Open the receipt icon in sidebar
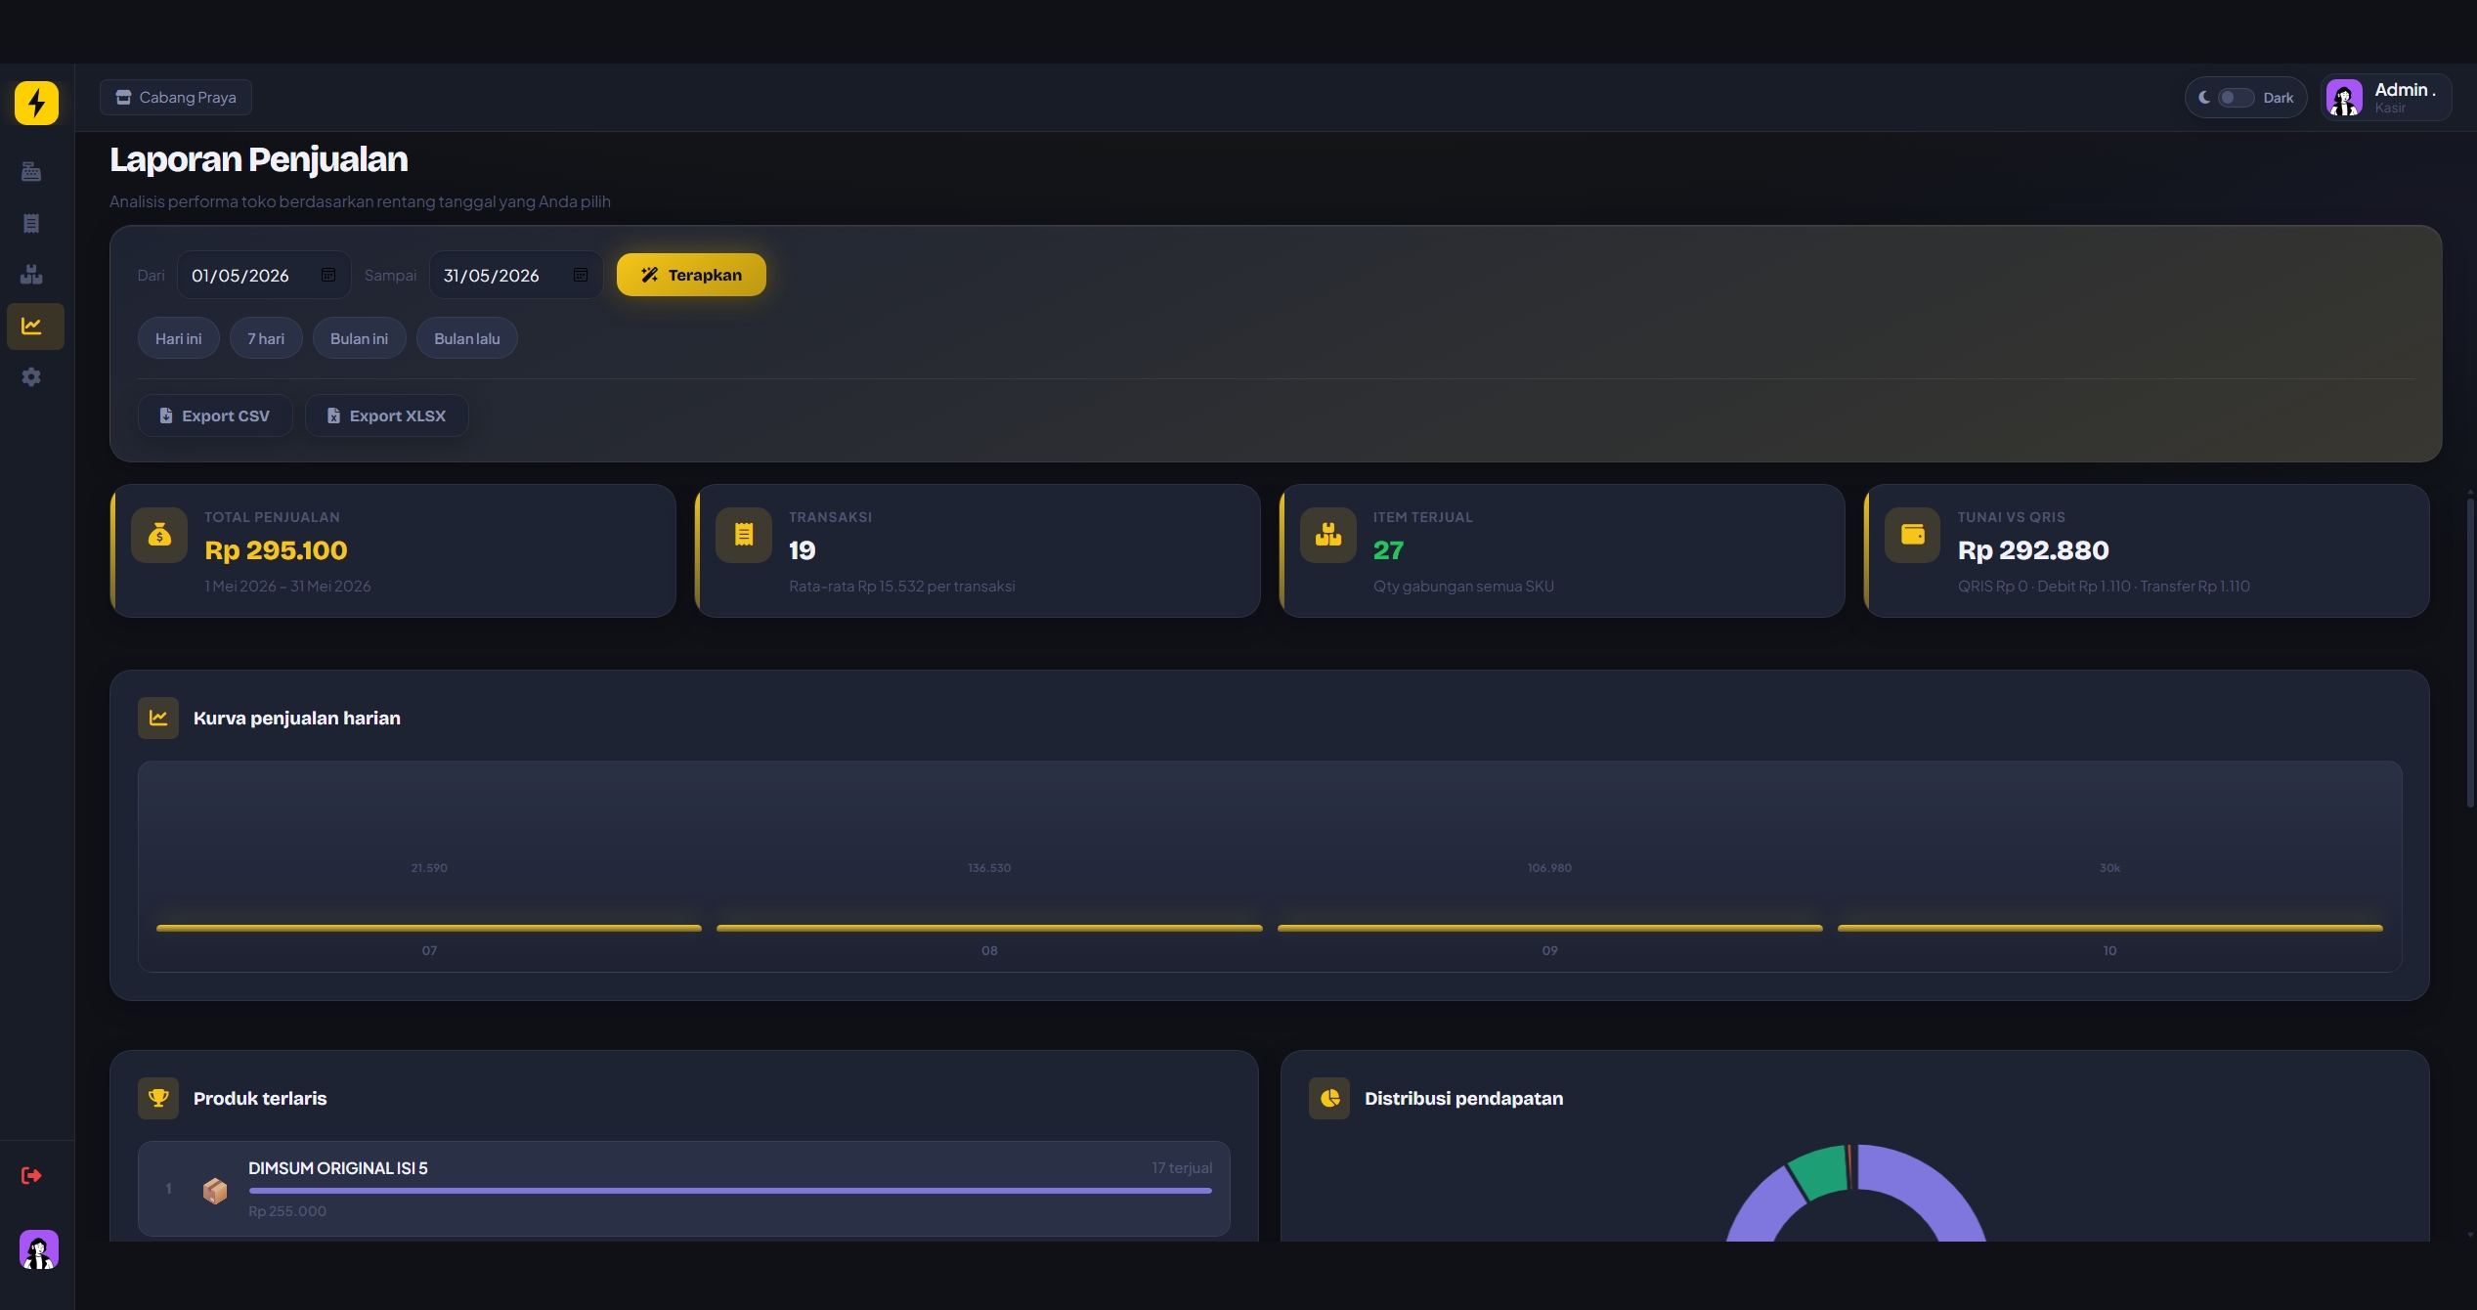Viewport: 2477px width, 1310px height. coord(31,223)
